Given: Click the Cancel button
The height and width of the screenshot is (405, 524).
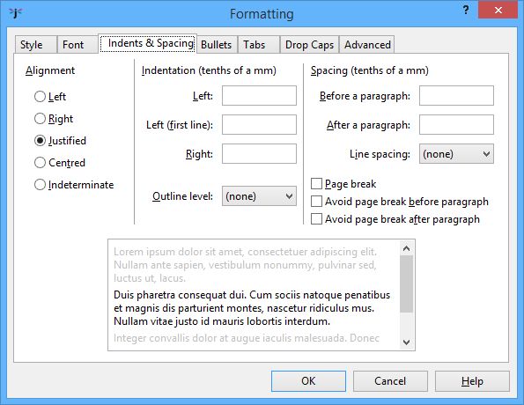Looking at the screenshot, I should point(390,381).
